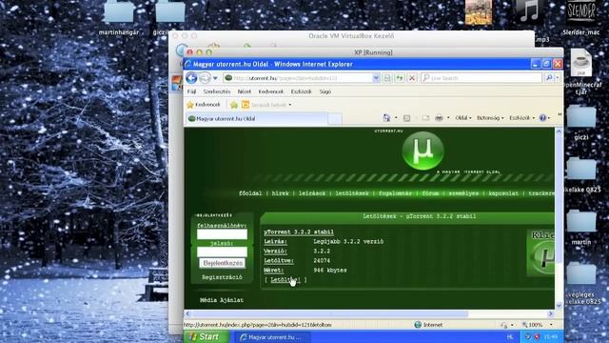This screenshot has width=609, height=343.
Task: Click the Read Mail icon
Action: click(425, 118)
